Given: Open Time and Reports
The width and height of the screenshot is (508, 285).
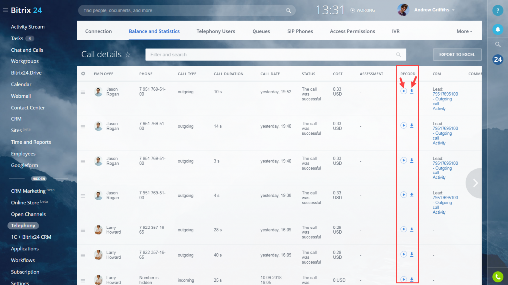Looking at the screenshot, I should click(31, 142).
